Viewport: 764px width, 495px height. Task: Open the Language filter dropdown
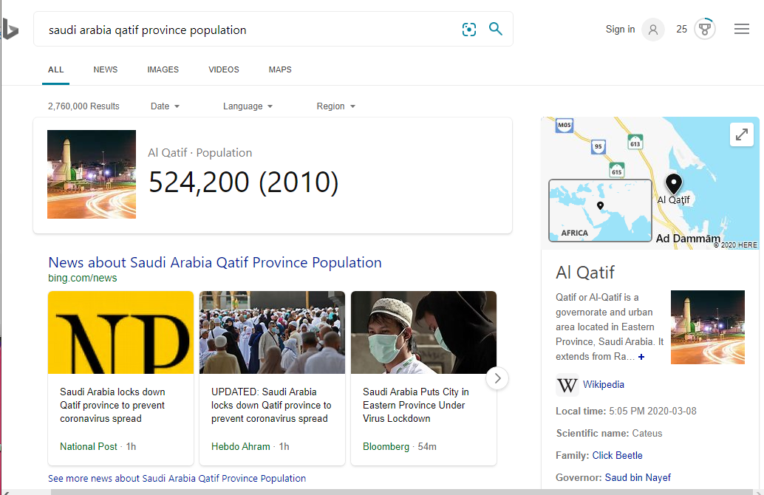pos(248,106)
